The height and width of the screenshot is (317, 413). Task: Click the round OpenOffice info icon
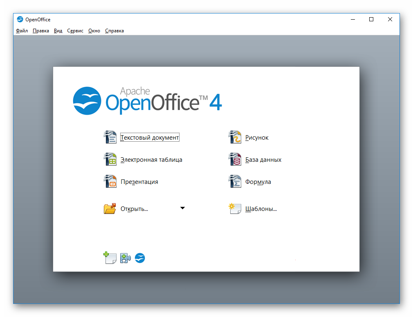140,258
